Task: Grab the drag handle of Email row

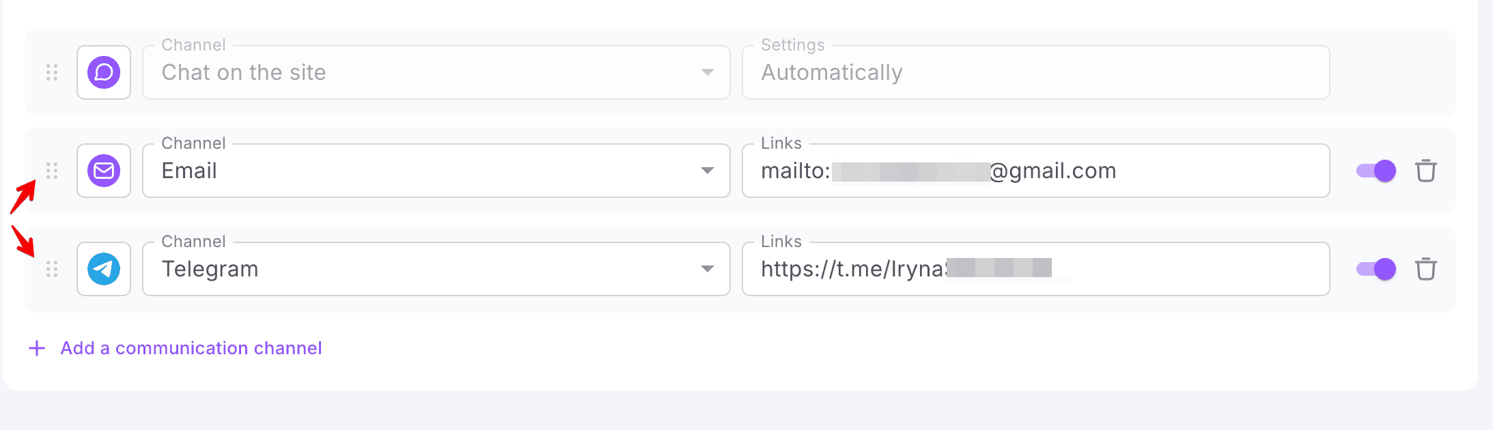Action: 52,171
